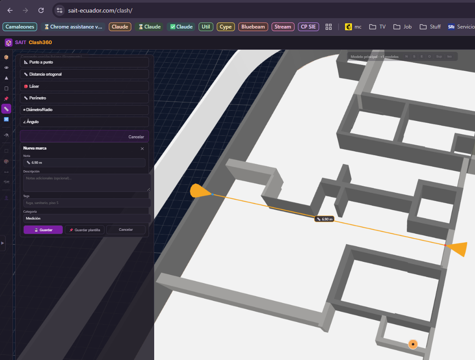Click the Nota field showing 6.90 m
This screenshot has height=360, width=475.
pyautogui.click(x=84, y=162)
